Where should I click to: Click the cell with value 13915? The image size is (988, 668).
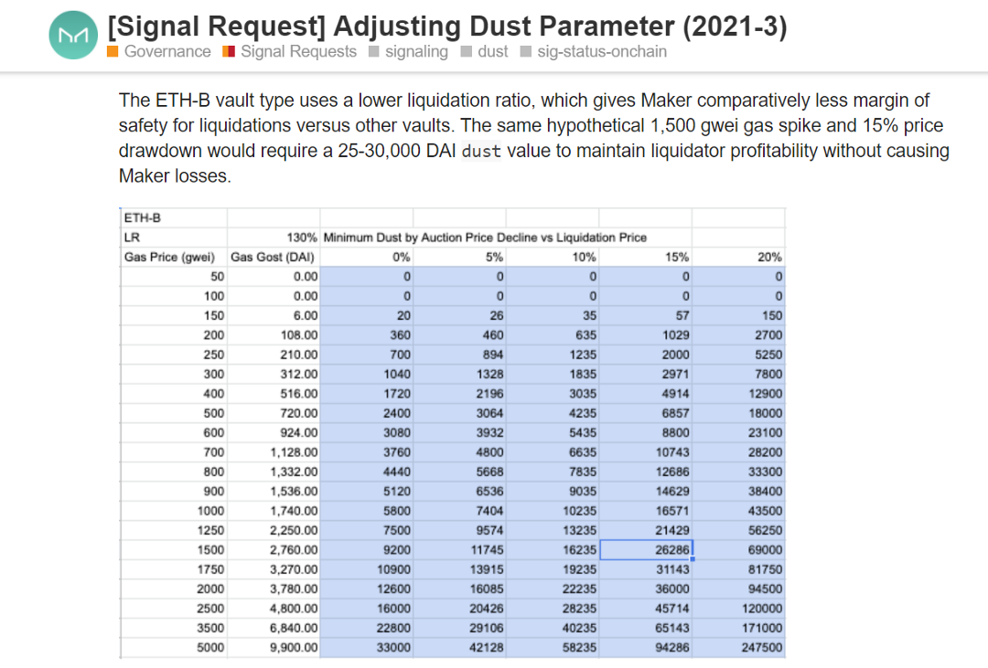pos(460,569)
